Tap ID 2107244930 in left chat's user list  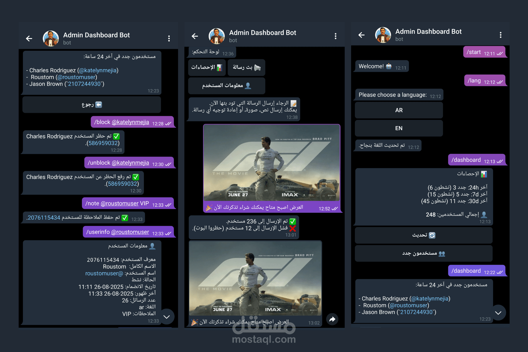tap(84, 84)
